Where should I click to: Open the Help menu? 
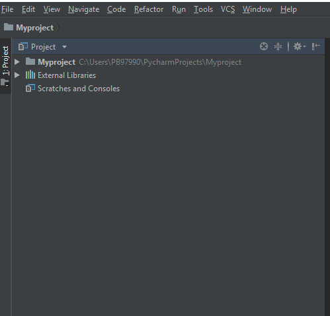(288, 9)
